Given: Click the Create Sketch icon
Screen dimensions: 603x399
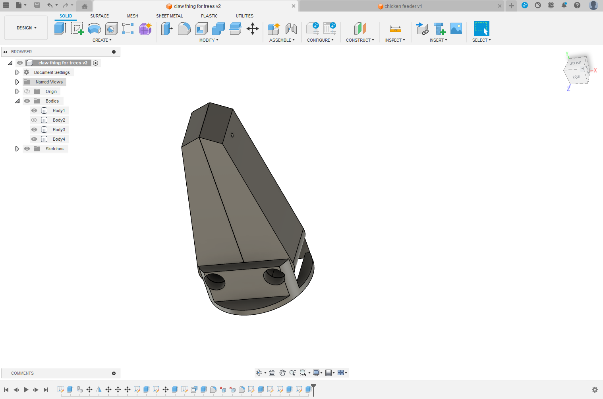Looking at the screenshot, I should [x=77, y=29].
